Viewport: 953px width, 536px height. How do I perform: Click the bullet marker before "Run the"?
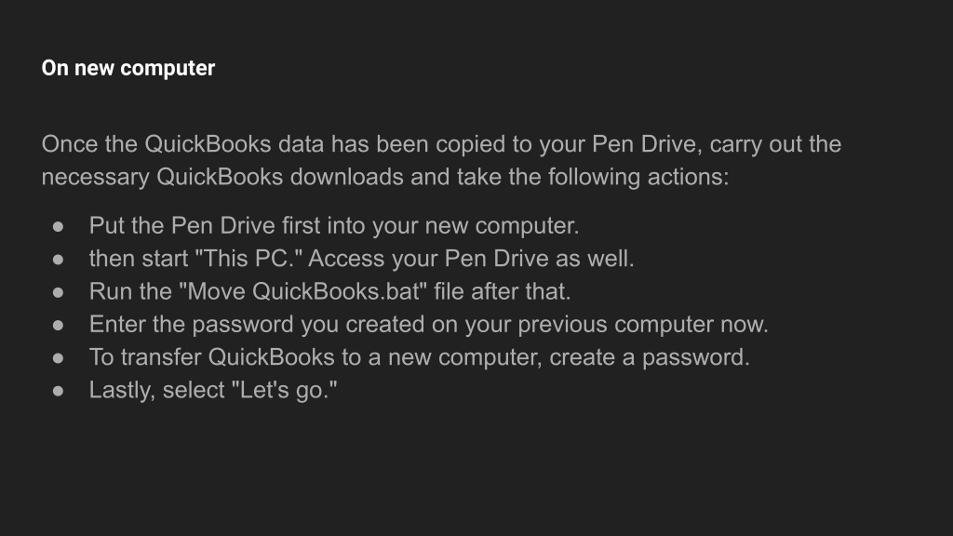[x=58, y=292]
